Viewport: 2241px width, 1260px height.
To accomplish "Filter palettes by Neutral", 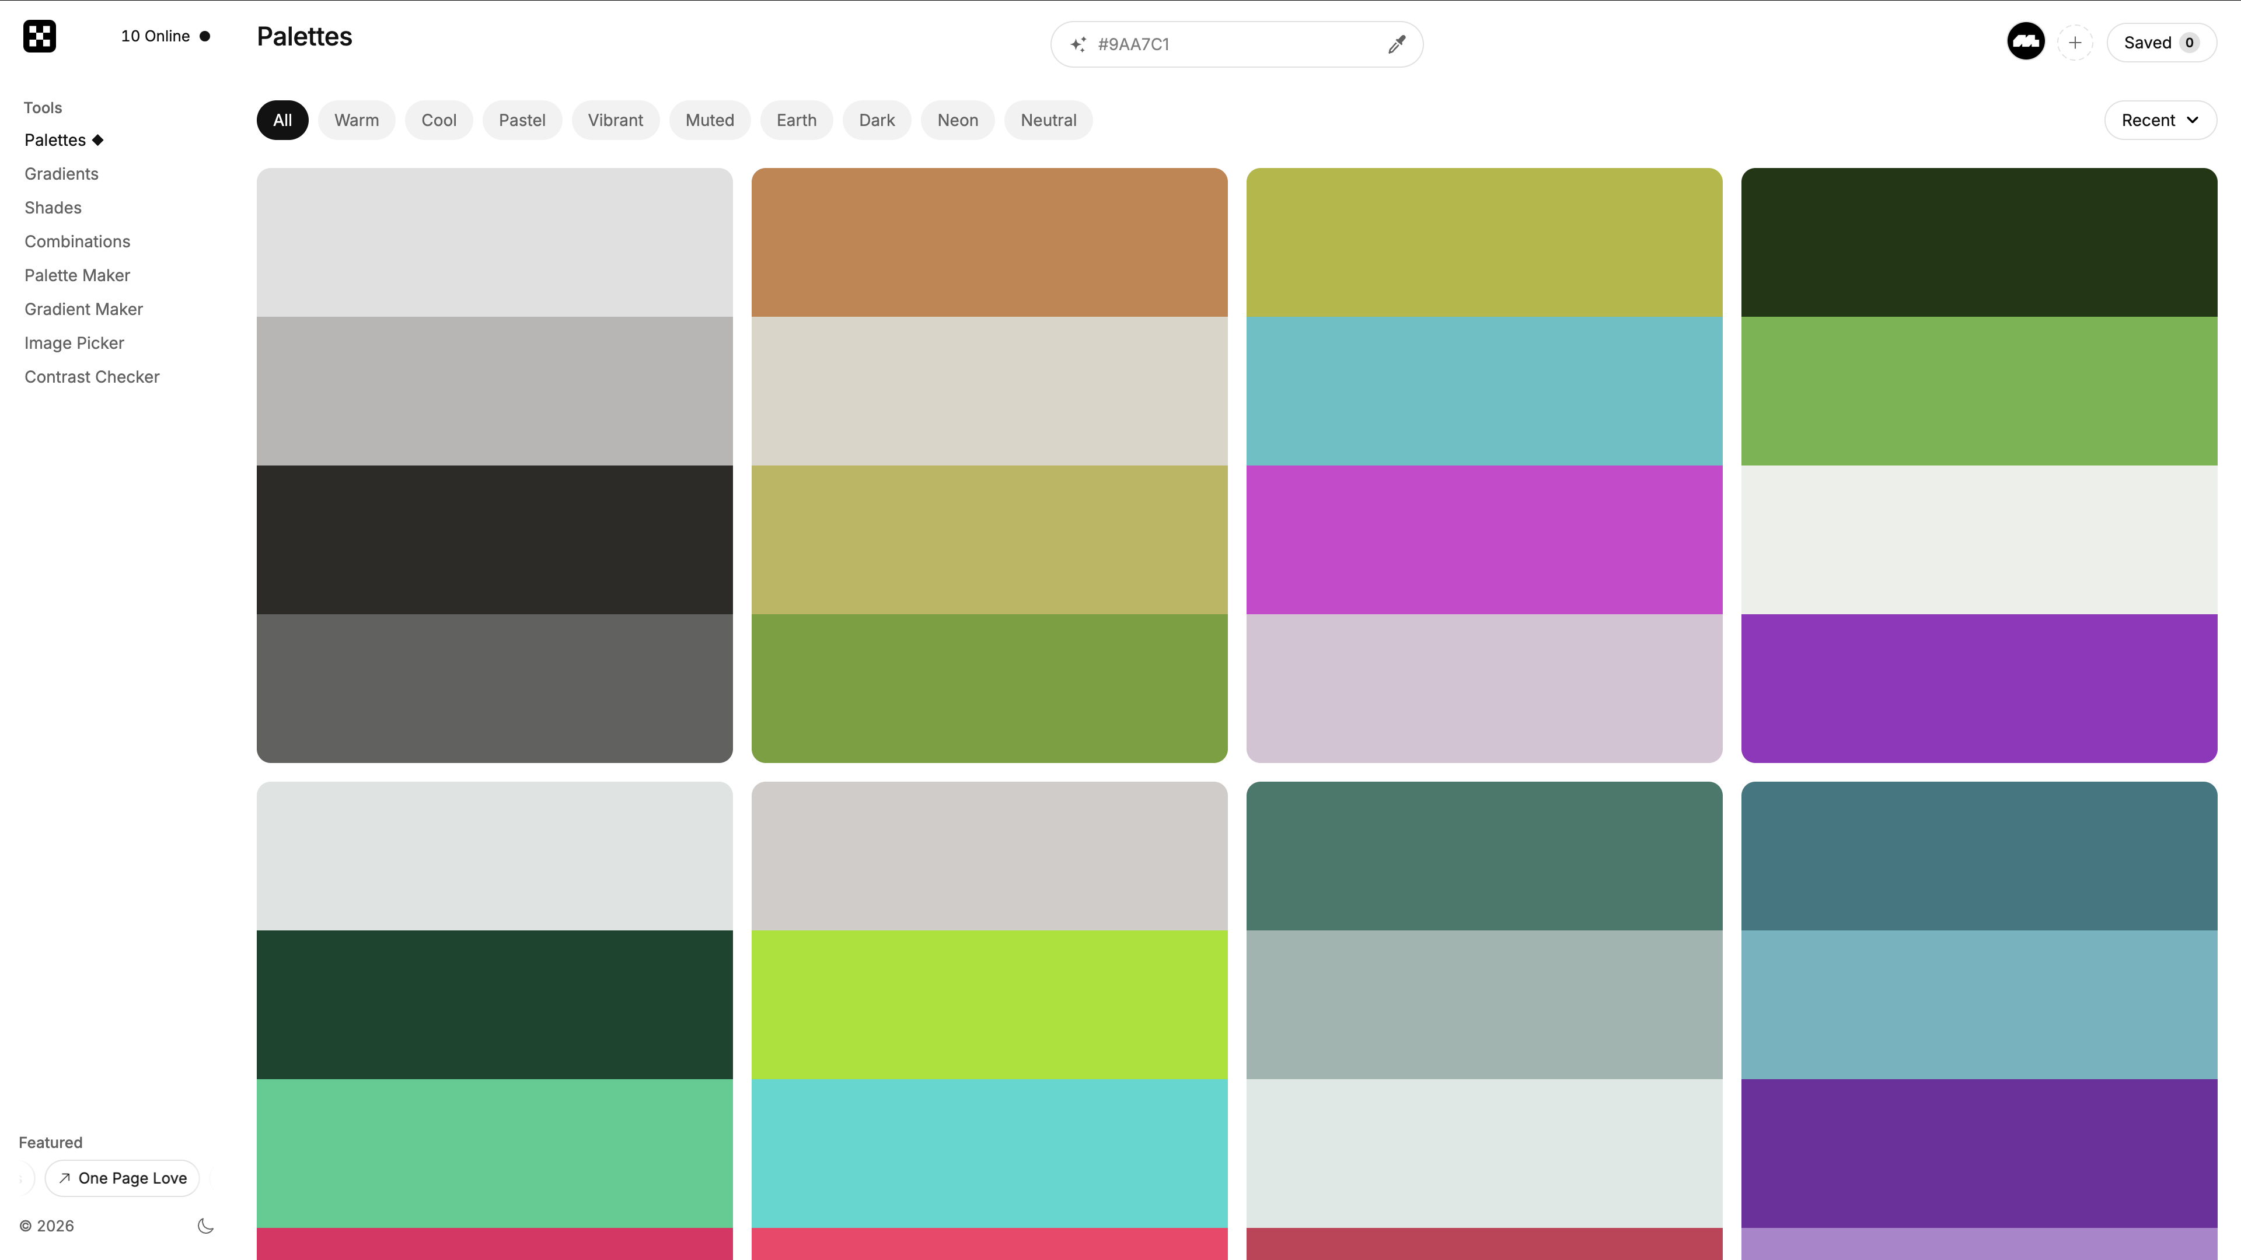I will [x=1048, y=120].
